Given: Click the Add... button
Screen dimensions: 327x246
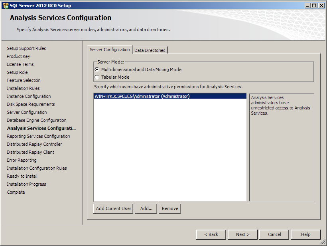Looking at the screenshot, I should (x=146, y=208).
